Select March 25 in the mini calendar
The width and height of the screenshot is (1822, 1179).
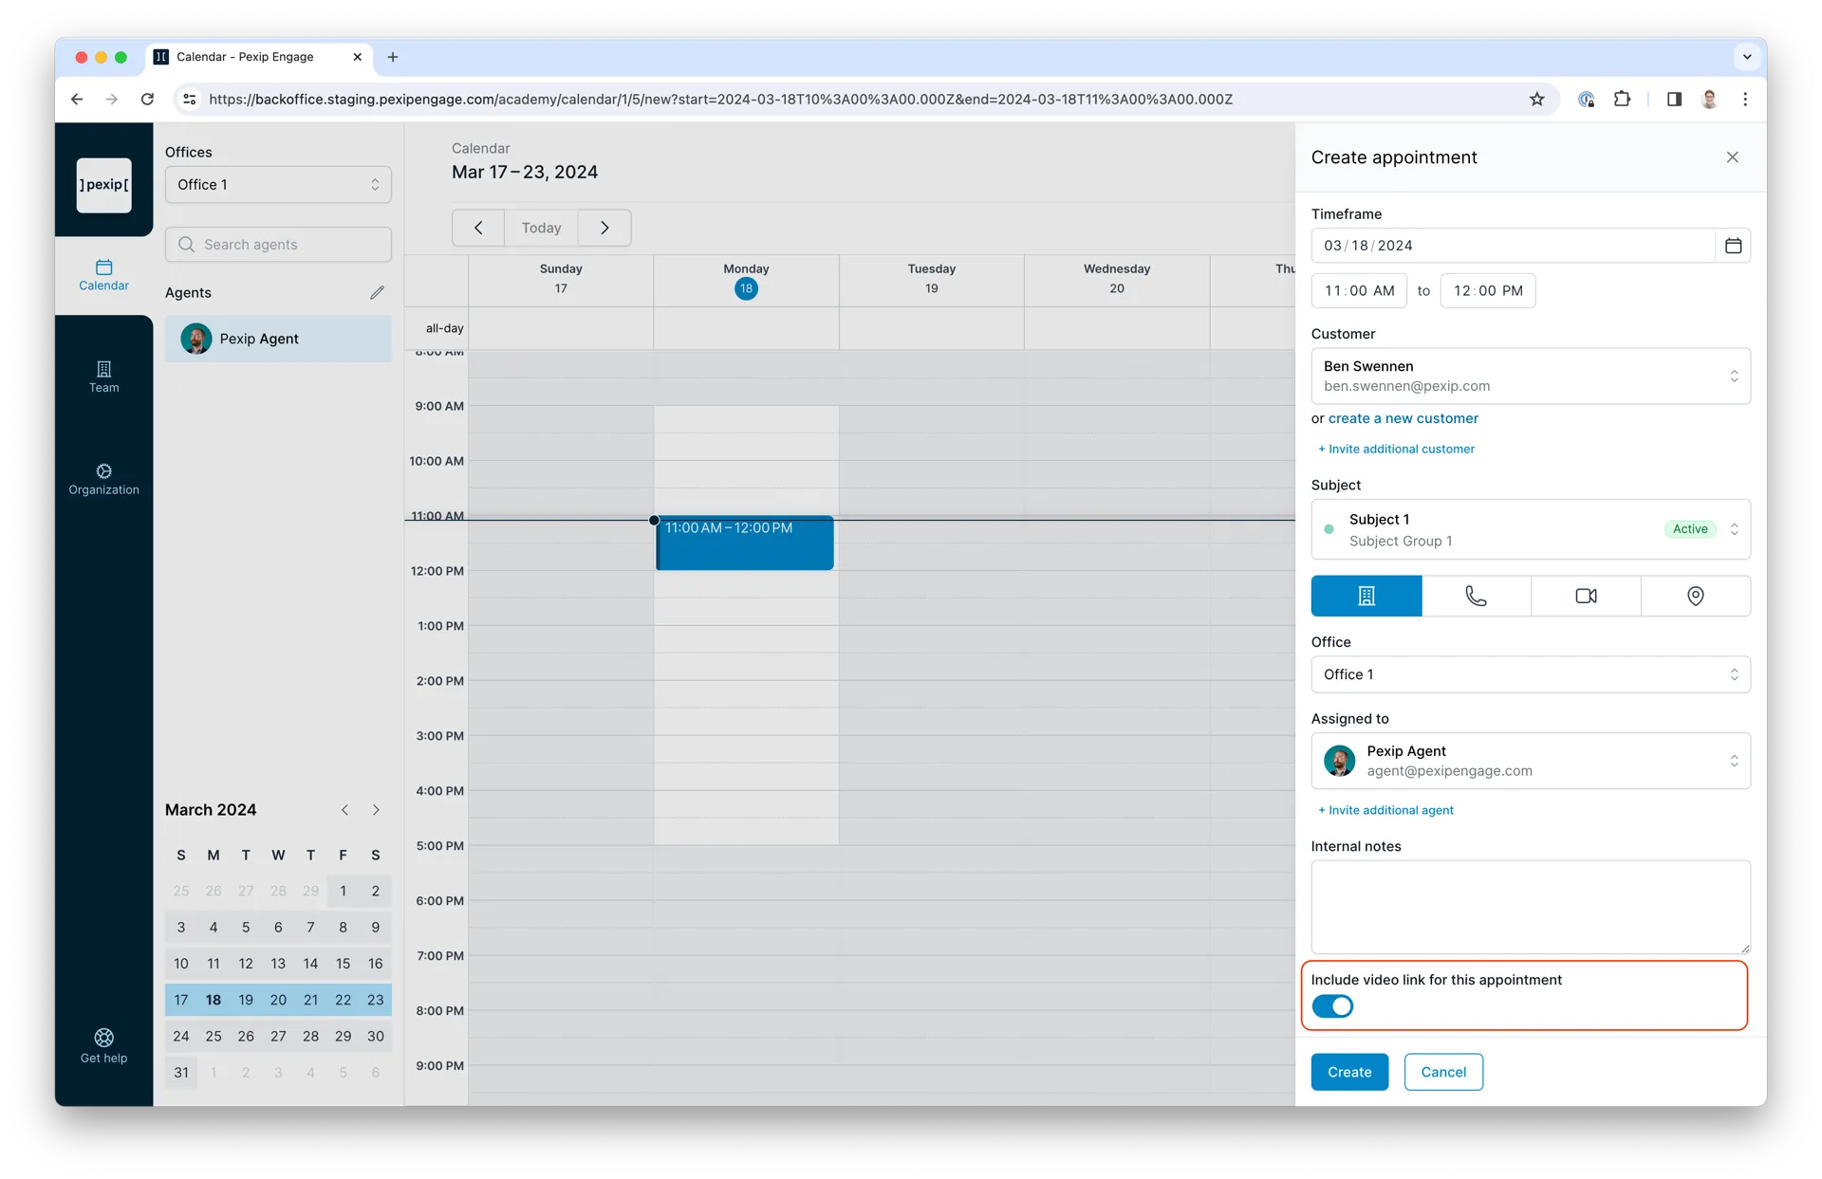click(214, 1036)
